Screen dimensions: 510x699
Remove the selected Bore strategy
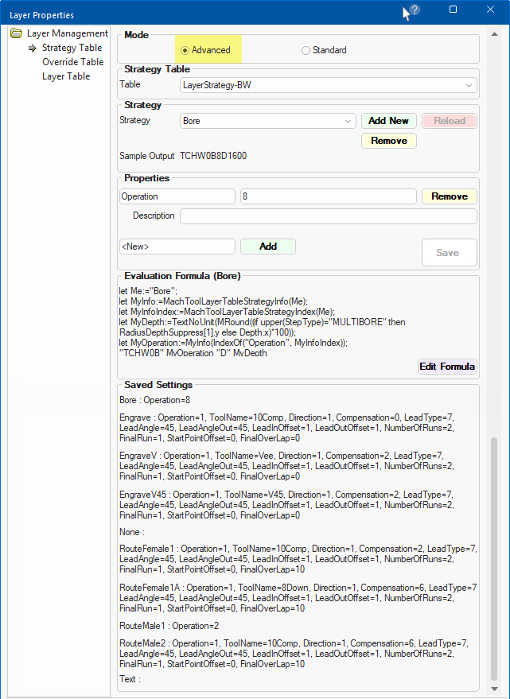pos(388,141)
